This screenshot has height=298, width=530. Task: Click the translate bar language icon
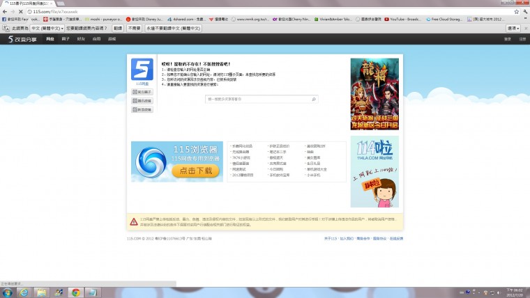click(6, 28)
